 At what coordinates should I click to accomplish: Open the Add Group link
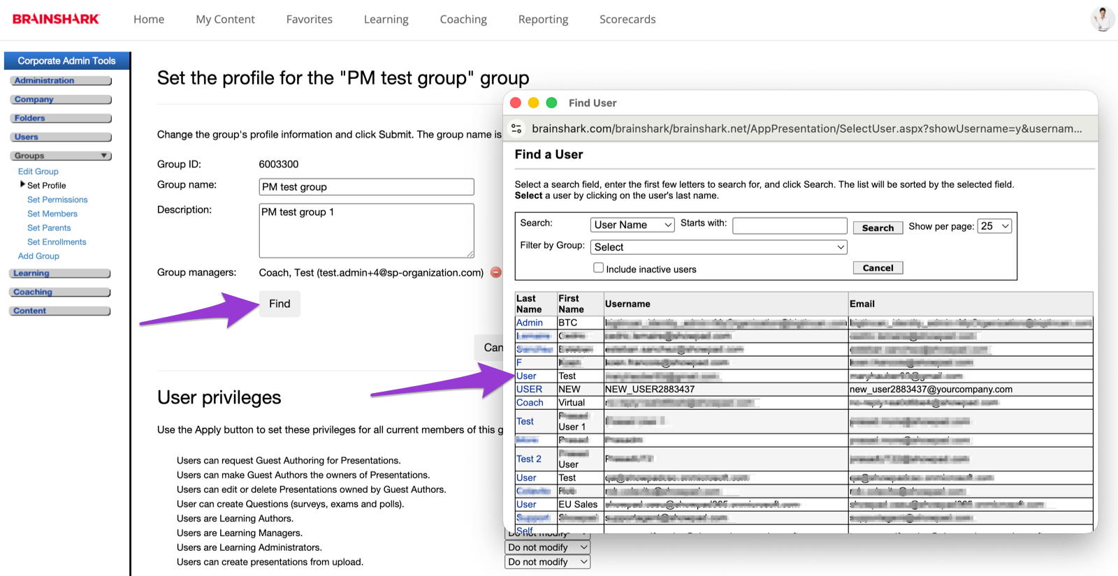[38, 256]
